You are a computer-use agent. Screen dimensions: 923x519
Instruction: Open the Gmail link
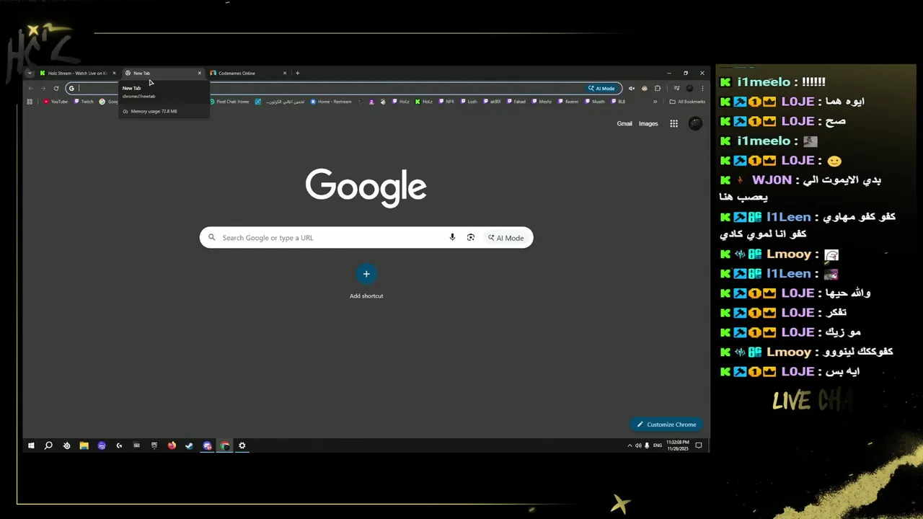[x=624, y=124]
